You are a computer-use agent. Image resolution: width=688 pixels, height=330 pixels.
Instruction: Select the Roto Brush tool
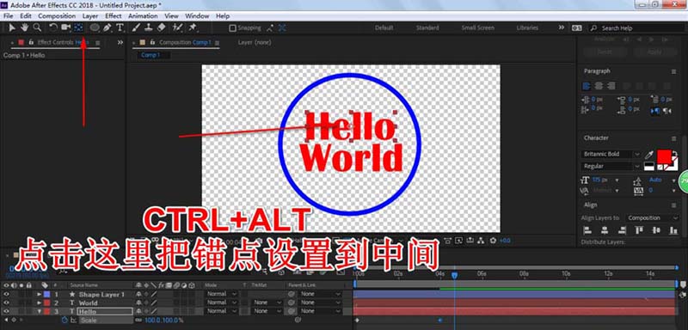click(177, 27)
